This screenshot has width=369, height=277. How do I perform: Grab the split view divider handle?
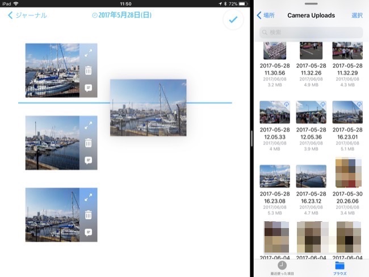click(x=251, y=138)
